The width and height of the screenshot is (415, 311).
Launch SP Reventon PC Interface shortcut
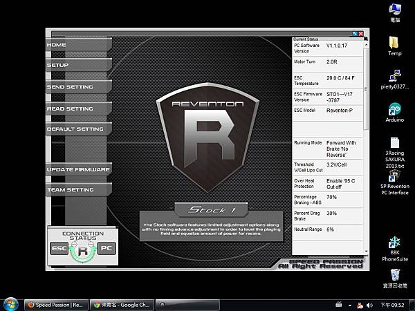(x=395, y=183)
